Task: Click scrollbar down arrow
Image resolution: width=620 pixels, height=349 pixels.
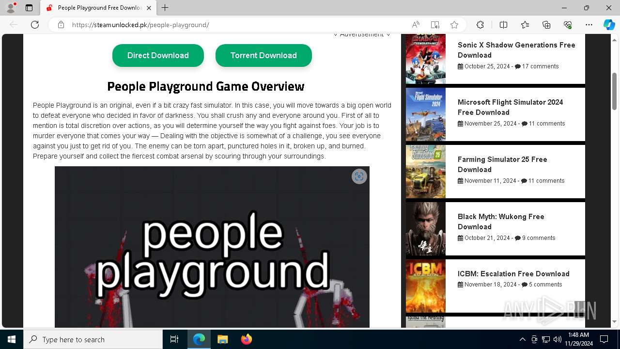Action: [615, 322]
